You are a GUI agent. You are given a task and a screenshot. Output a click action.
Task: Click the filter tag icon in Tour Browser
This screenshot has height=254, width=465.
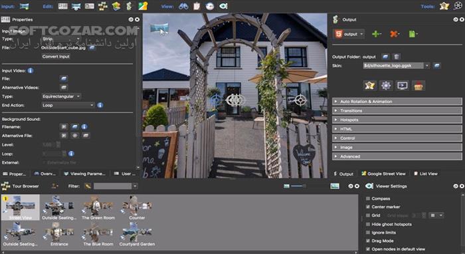click(88, 186)
